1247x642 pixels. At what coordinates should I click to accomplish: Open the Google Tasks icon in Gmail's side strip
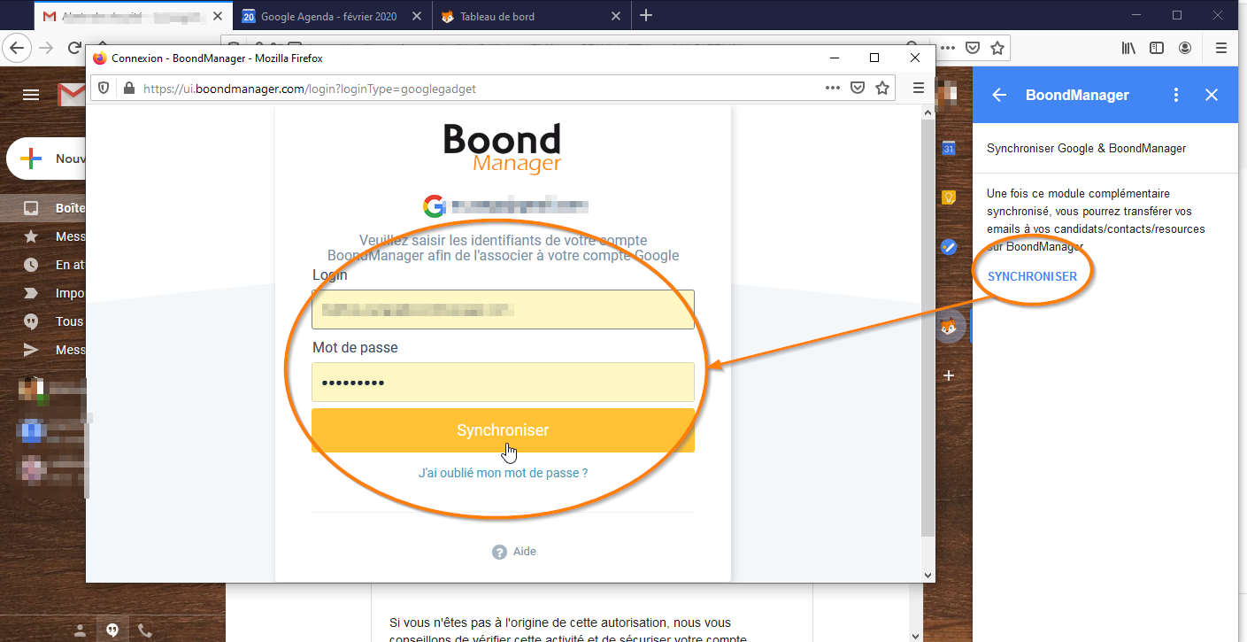coord(949,247)
